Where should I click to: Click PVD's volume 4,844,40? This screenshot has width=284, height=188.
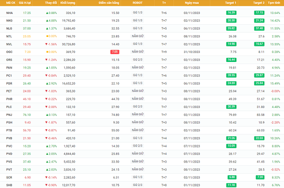coord(70,154)
